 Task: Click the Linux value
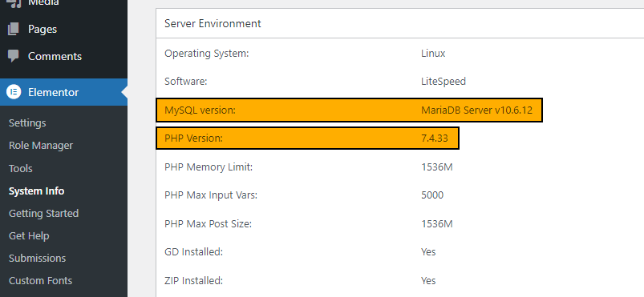click(433, 54)
